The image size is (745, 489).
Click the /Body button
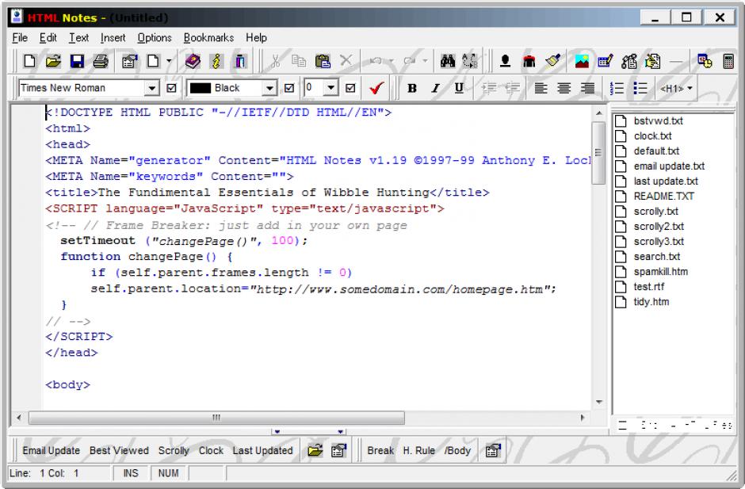pos(457,450)
